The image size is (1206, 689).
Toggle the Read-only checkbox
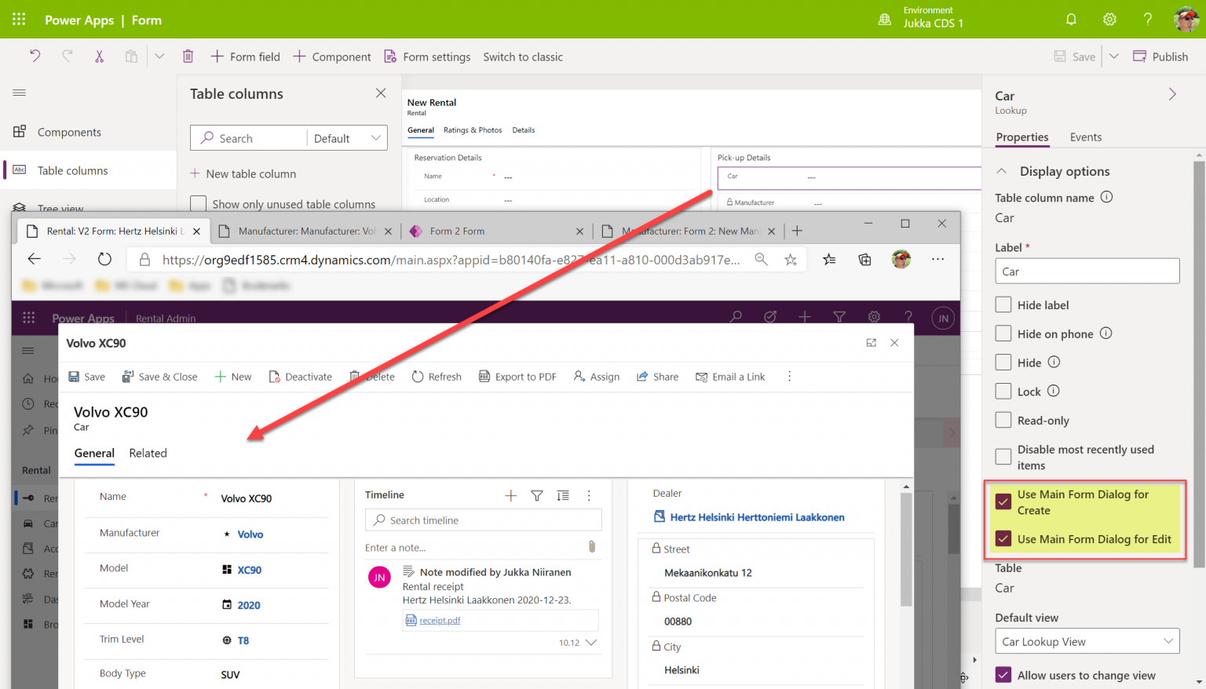point(1003,420)
